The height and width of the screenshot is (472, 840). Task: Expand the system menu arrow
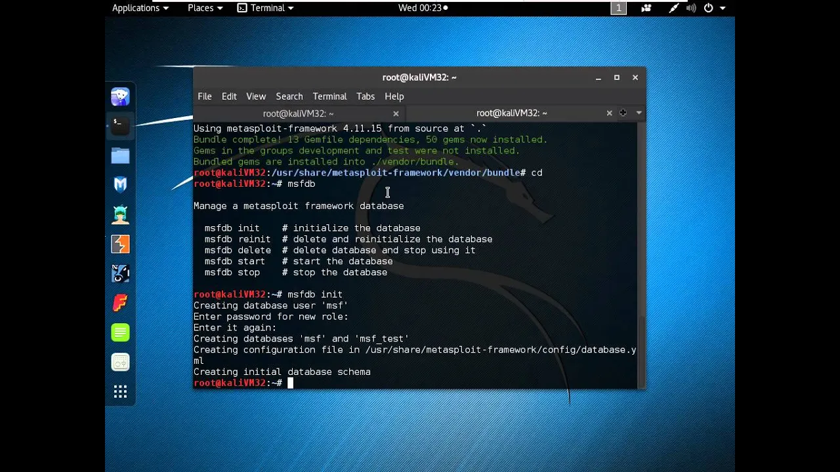tap(723, 8)
